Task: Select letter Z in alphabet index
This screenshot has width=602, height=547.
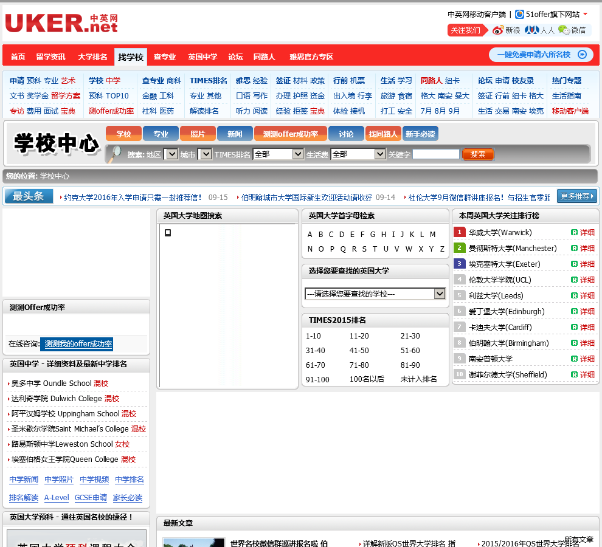Action: click(x=442, y=249)
